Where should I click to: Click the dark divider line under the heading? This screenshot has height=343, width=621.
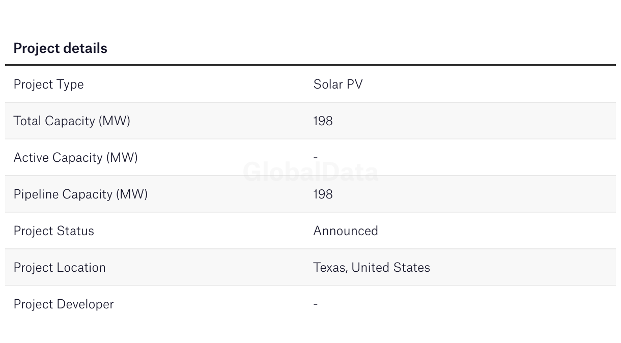click(310, 65)
